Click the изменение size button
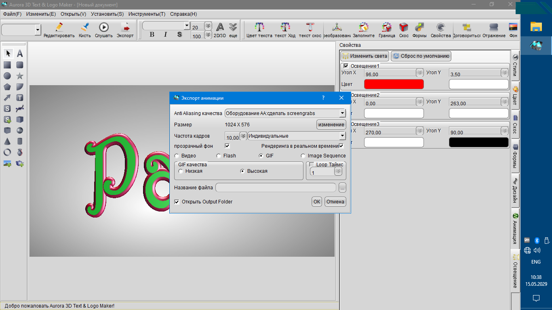 (331, 125)
